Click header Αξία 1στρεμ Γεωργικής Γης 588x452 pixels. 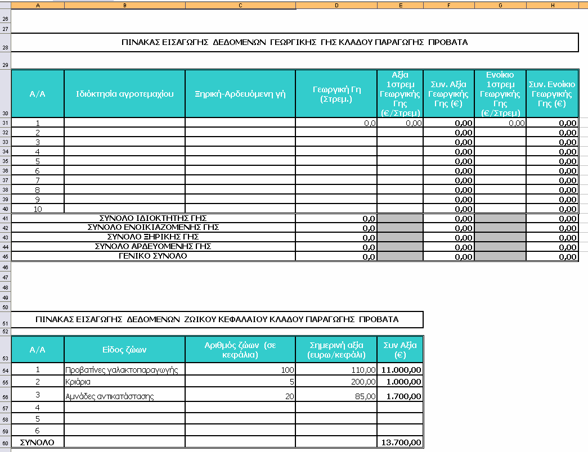click(x=401, y=94)
